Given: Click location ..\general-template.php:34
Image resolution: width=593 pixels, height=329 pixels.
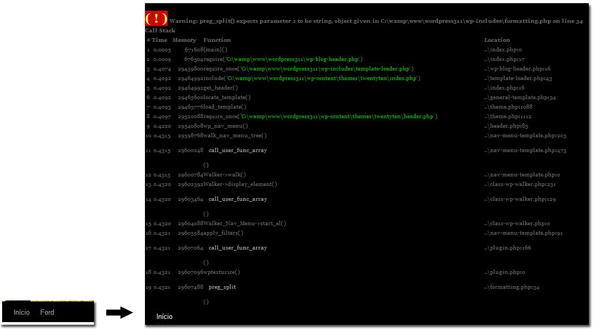Looking at the screenshot, I should (520, 97).
